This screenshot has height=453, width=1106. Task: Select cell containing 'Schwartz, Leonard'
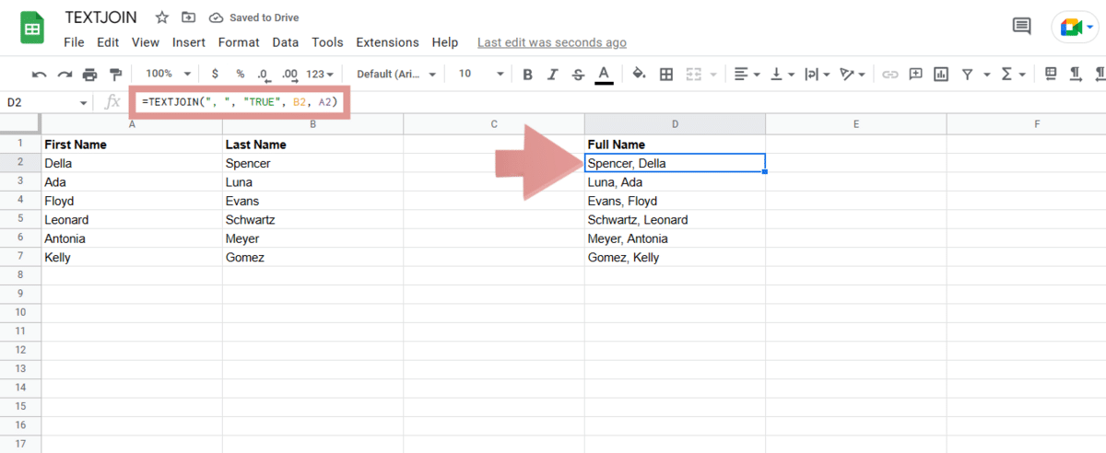coord(674,220)
